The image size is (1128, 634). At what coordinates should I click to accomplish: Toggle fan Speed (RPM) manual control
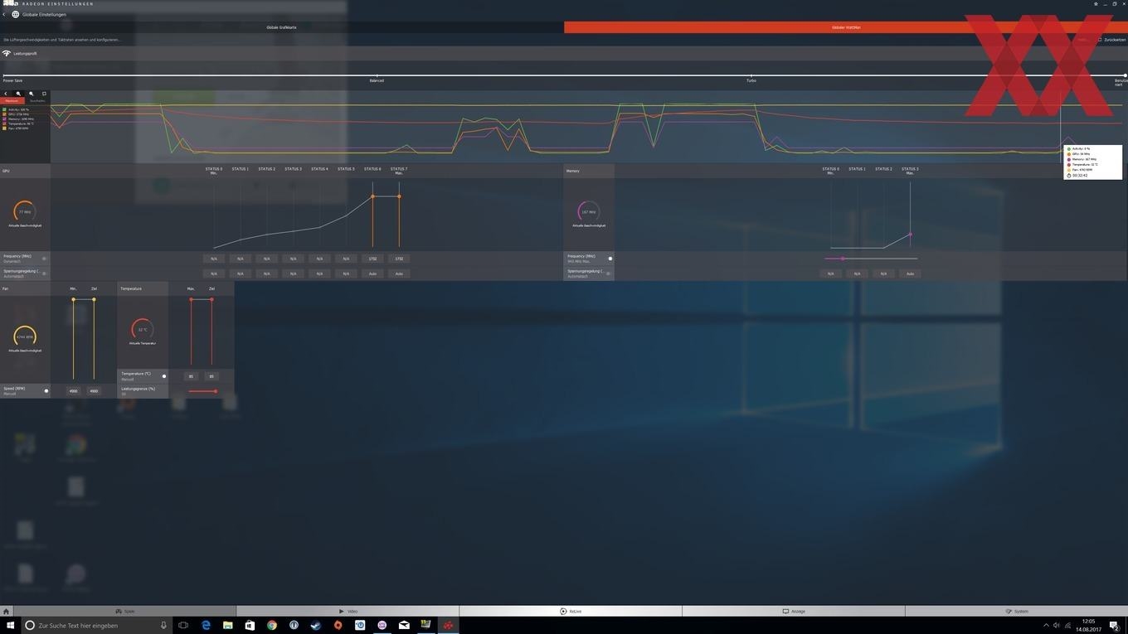coord(46,390)
